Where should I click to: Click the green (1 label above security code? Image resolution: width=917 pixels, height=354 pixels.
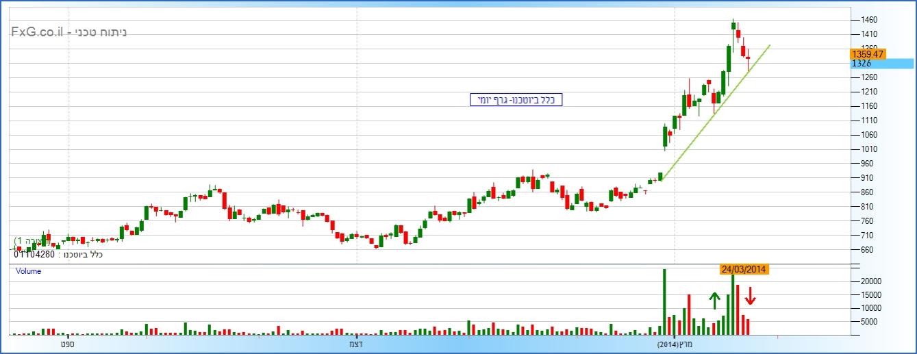point(27,242)
